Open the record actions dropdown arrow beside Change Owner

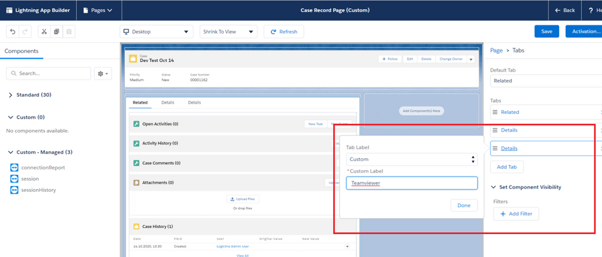[471, 59]
